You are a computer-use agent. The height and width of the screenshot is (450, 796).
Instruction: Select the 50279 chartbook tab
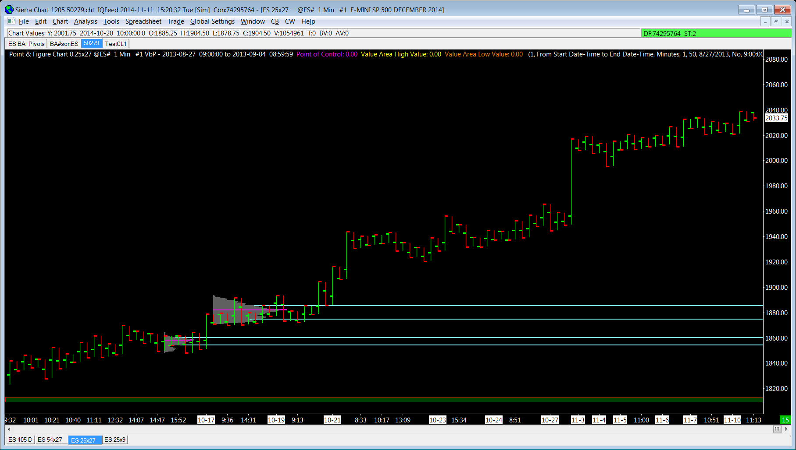[92, 43]
